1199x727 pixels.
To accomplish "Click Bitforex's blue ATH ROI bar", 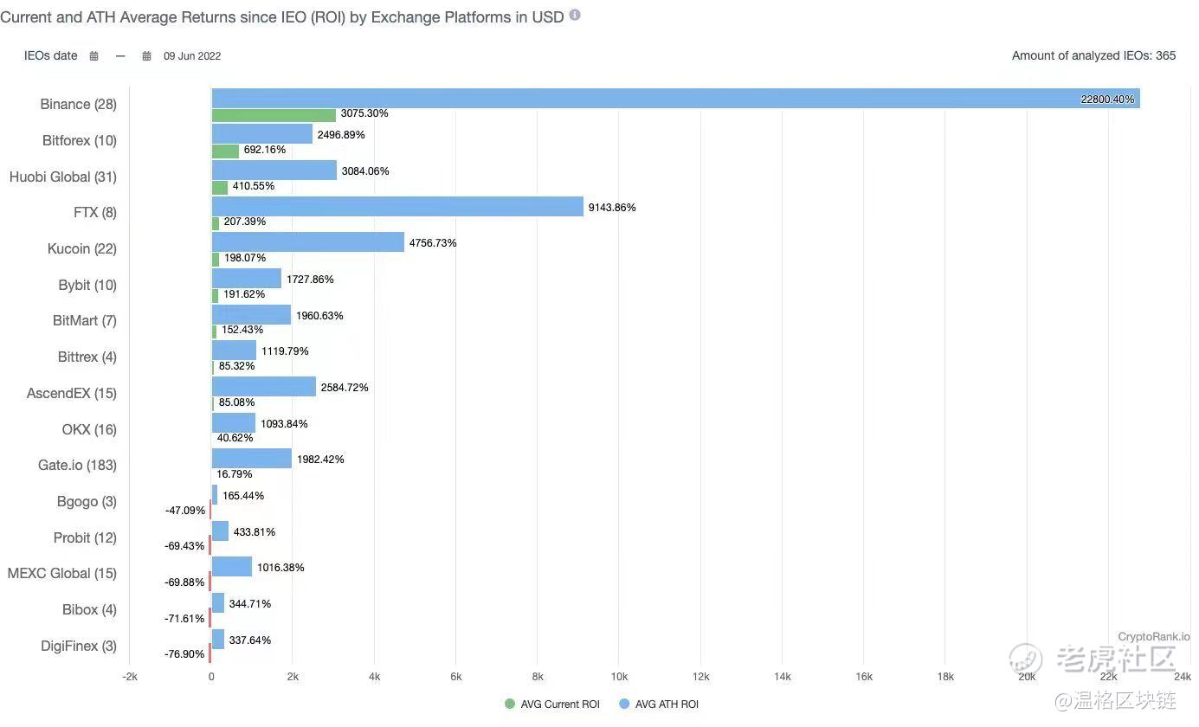I will (x=262, y=134).
